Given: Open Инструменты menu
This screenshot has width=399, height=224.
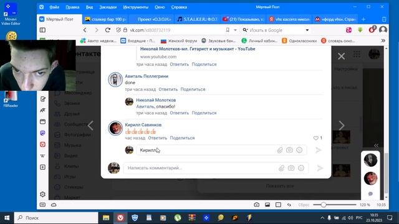Looking at the screenshot, I should 136,7.
